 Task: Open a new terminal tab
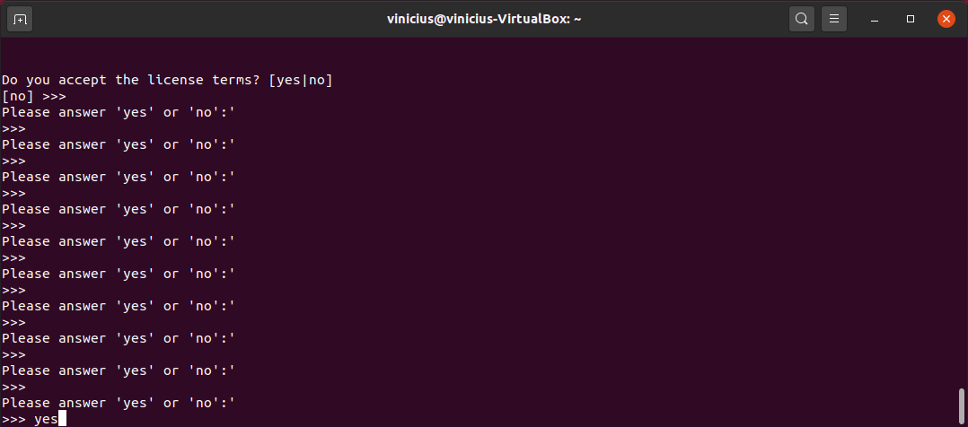pyautogui.click(x=20, y=19)
